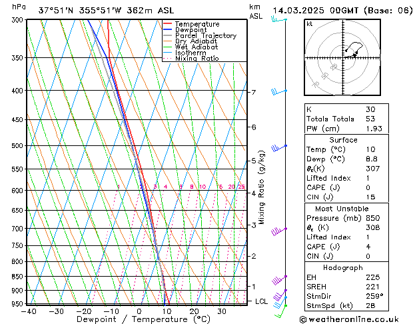Click the hodograph center crosshair

coord(343,58)
